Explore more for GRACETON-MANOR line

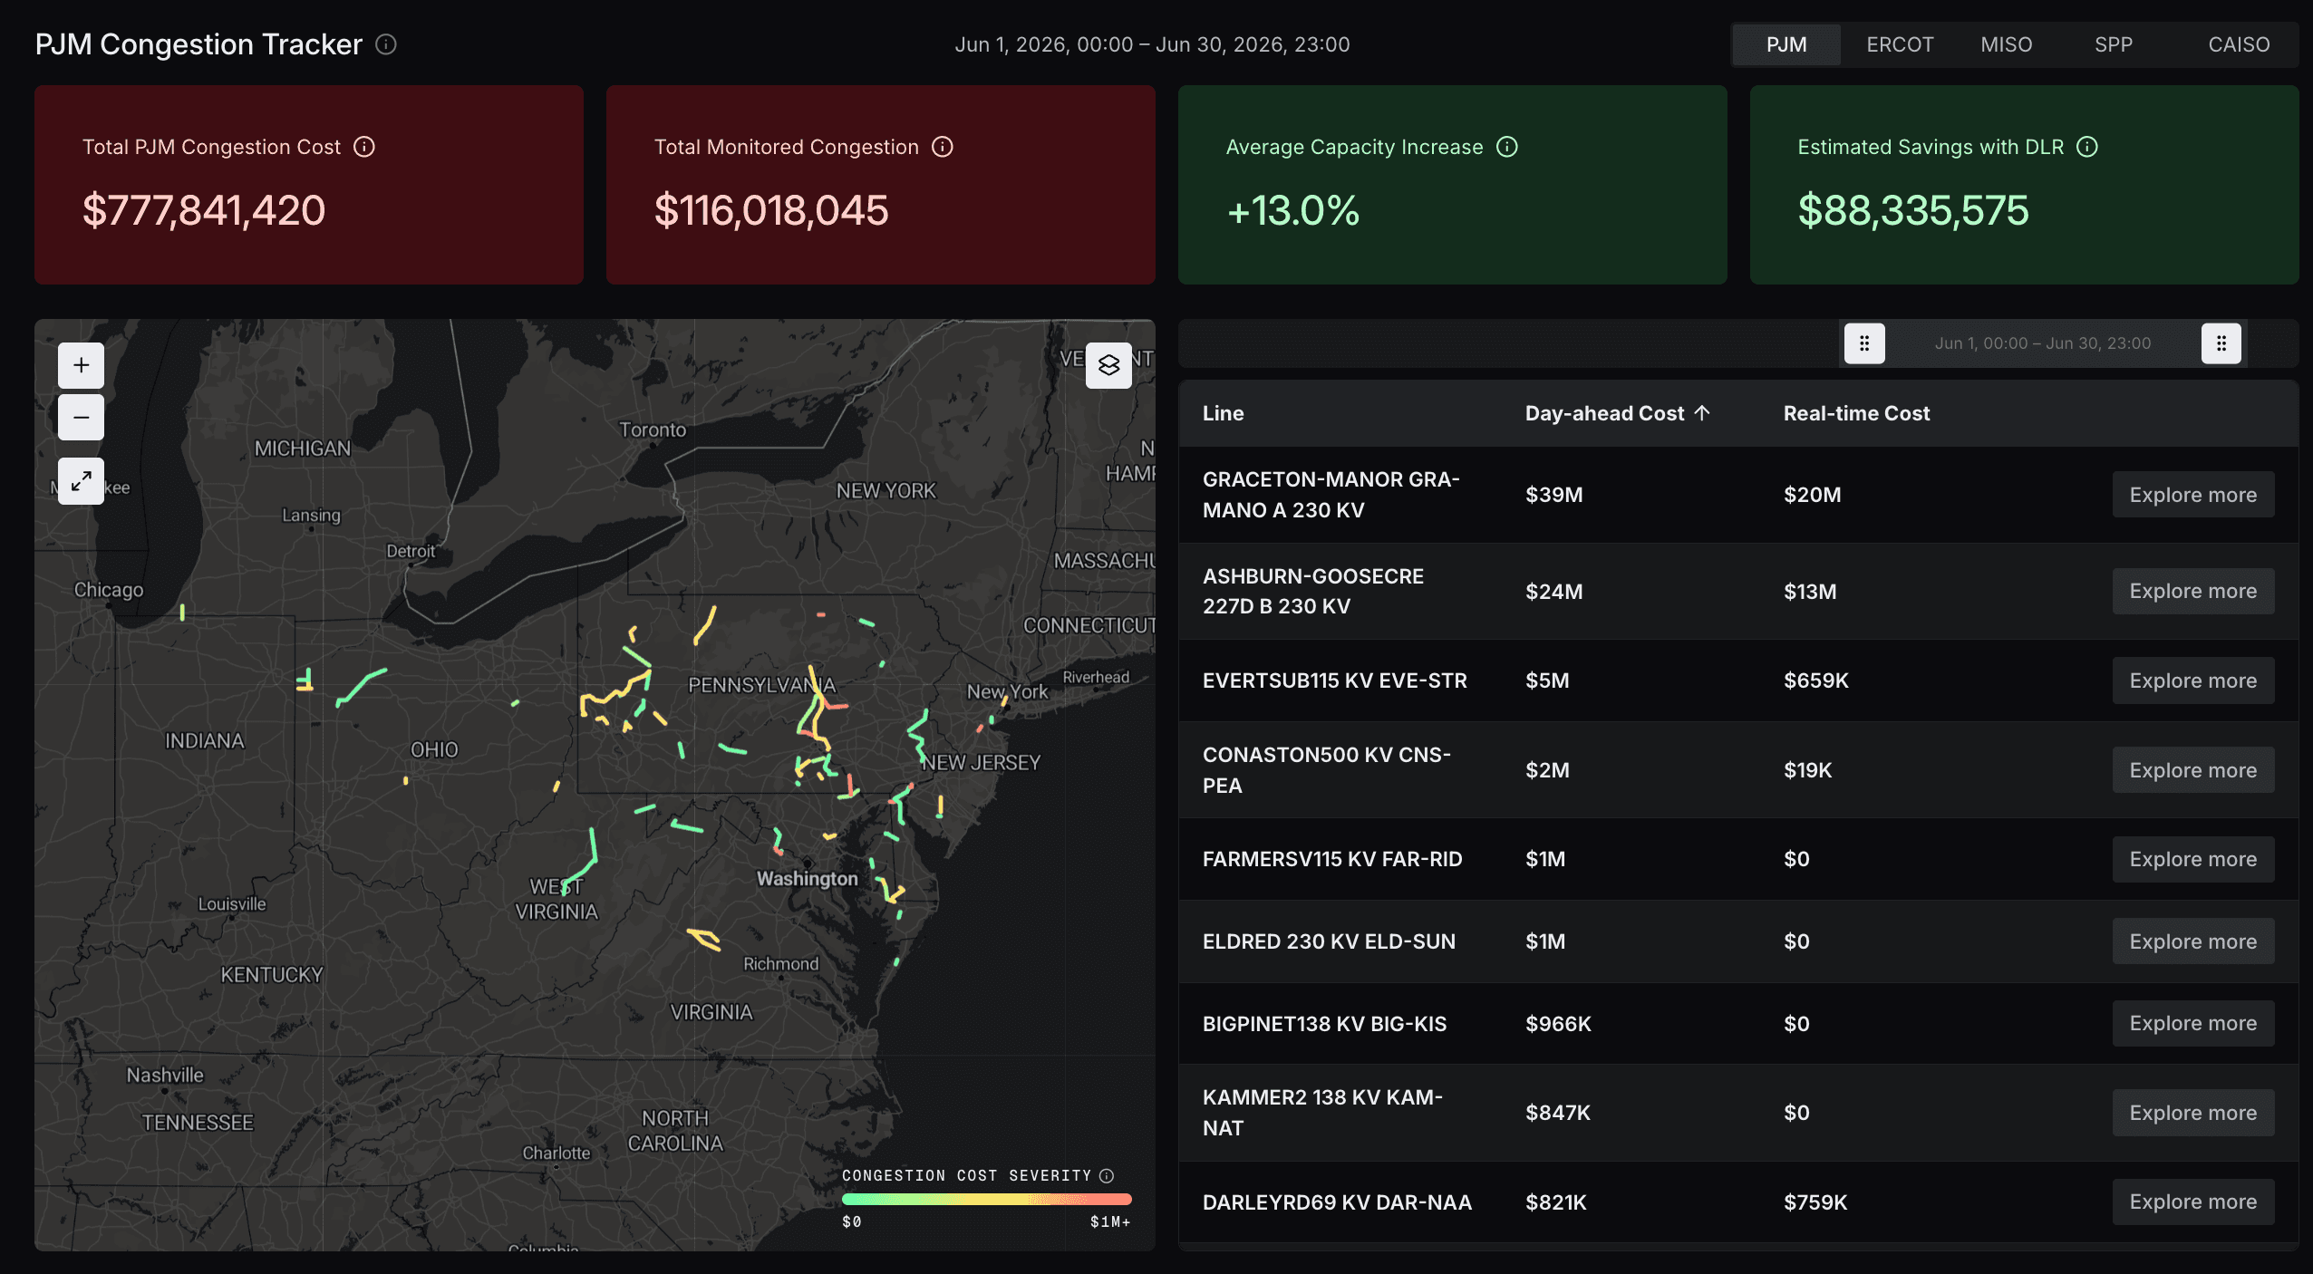coord(2193,495)
